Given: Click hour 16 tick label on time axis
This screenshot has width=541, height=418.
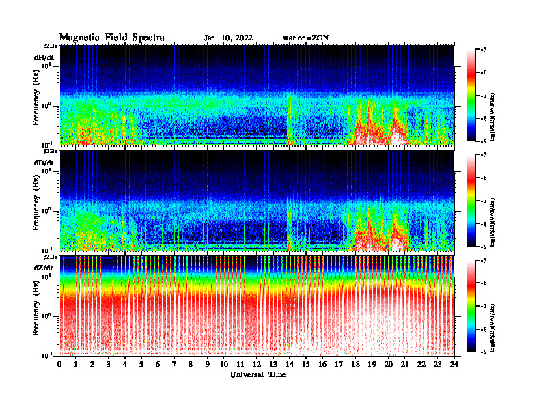Looking at the screenshot, I should (x=322, y=365).
